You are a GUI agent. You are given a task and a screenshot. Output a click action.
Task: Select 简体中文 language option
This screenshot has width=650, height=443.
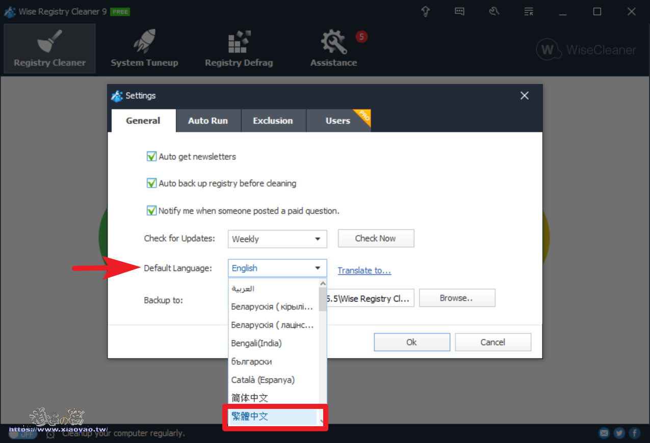point(273,398)
